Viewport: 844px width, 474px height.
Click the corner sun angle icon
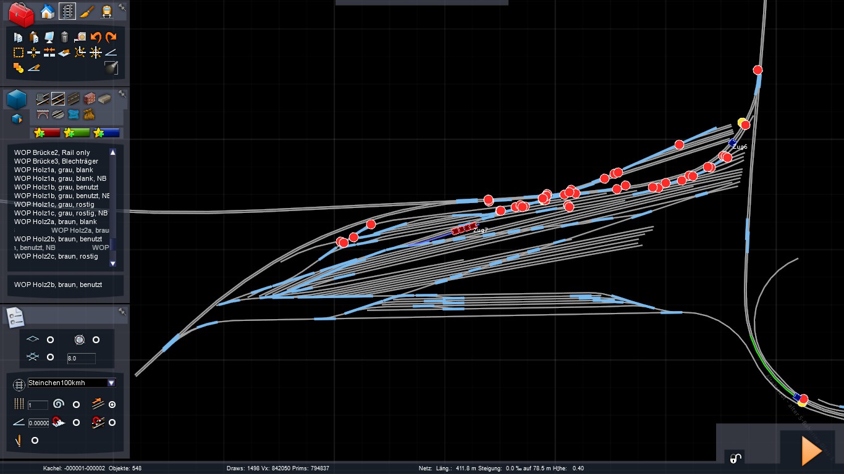pyautogui.click(x=80, y=52)
